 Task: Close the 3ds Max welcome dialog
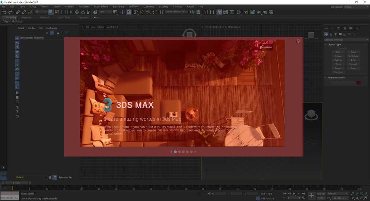pyautogui.click(x=298, y=41)
